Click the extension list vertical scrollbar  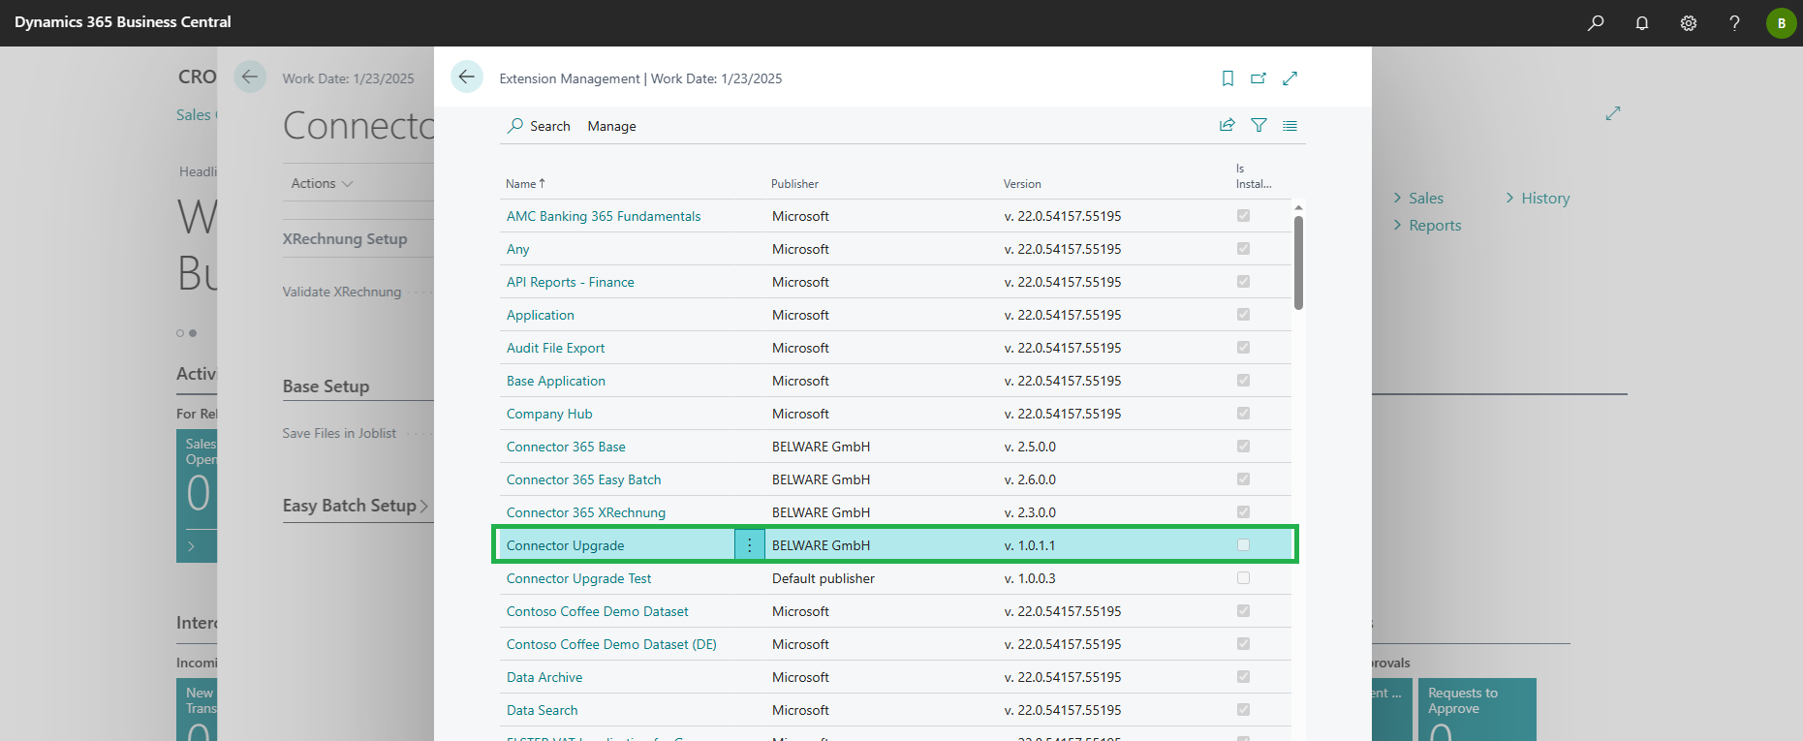point(1298,262)
